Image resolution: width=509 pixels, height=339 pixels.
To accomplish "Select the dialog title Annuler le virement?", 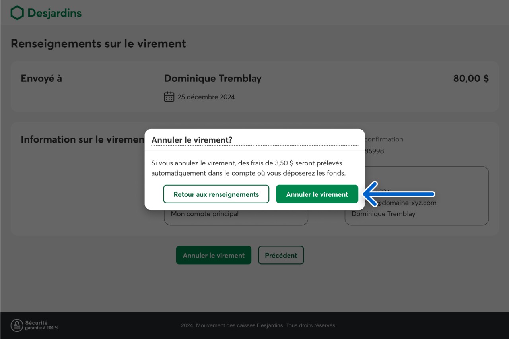I will click(192, 140).
